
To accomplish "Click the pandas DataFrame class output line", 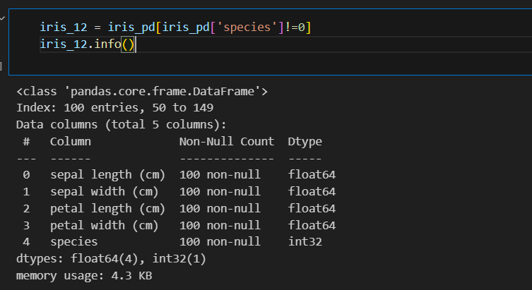I will (142, 91).
